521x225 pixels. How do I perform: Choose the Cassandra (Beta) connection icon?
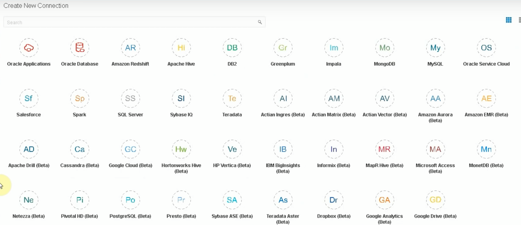coord(80,149)
